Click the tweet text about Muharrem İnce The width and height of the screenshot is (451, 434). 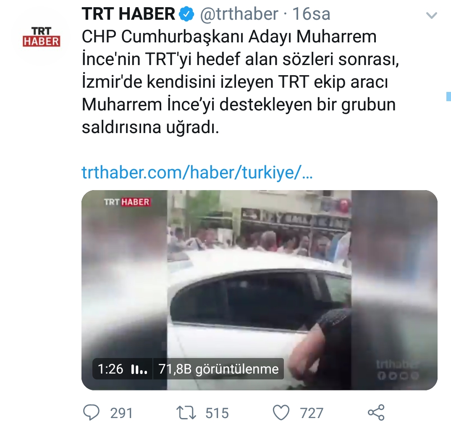(x=240, y=82)
